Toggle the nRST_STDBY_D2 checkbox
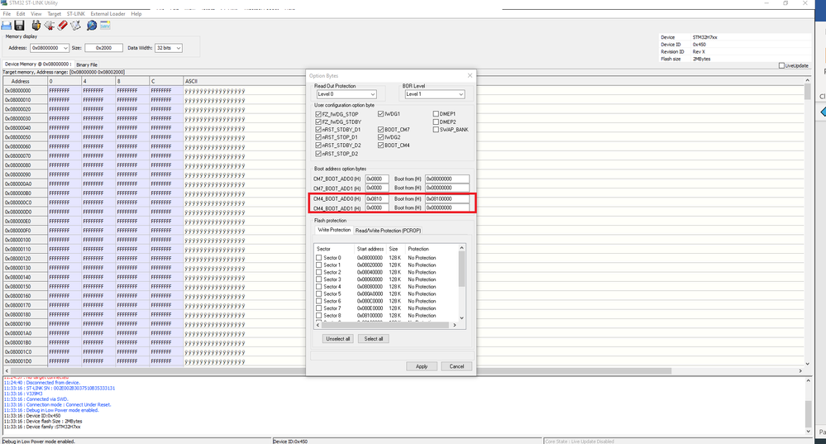This screenshot has height=444, width=826. click(x=318, y=146)
